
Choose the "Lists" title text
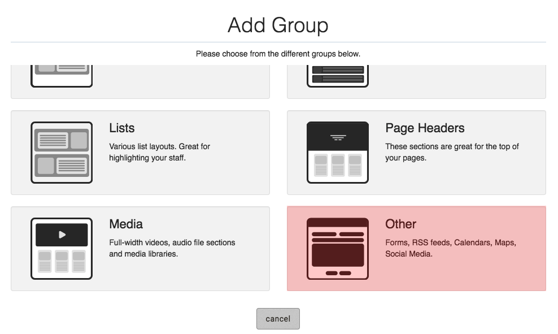click(x=122, y=128)
